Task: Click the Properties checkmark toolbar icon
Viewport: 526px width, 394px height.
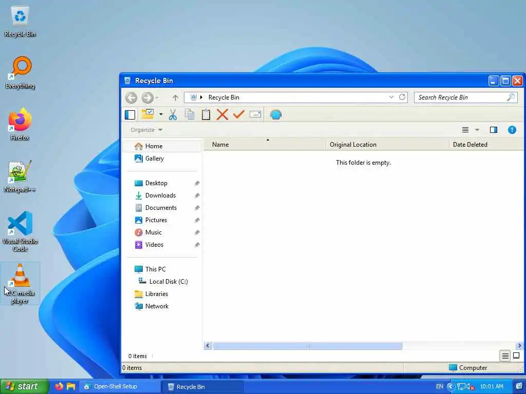Action: click(x=238, y=114)
